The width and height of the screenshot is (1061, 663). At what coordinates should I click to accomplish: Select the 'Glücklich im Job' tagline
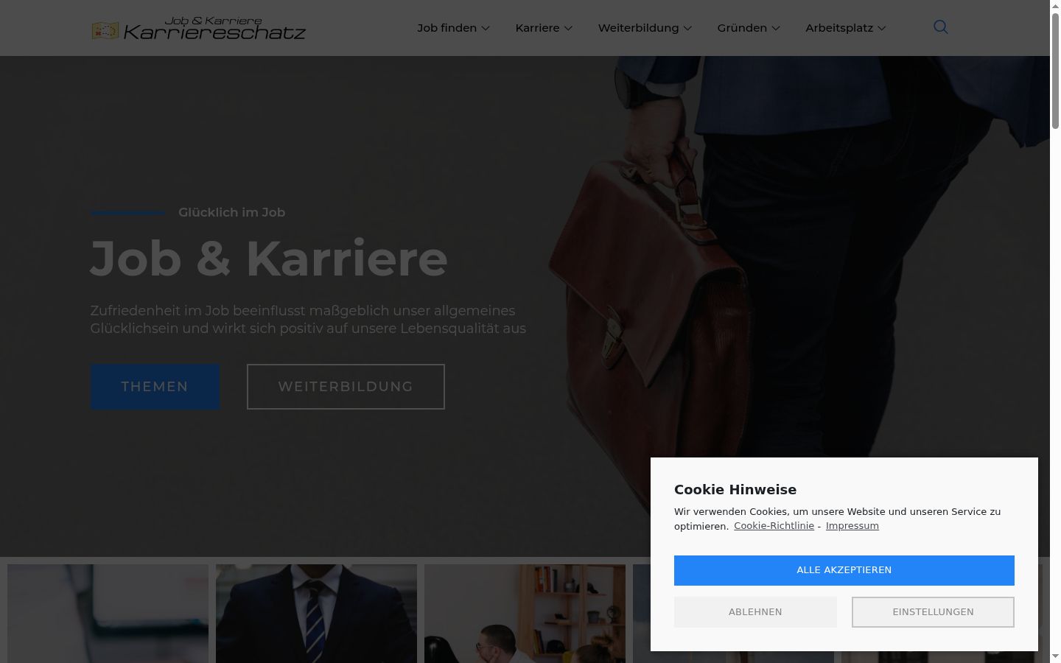(x=231, y=212)
